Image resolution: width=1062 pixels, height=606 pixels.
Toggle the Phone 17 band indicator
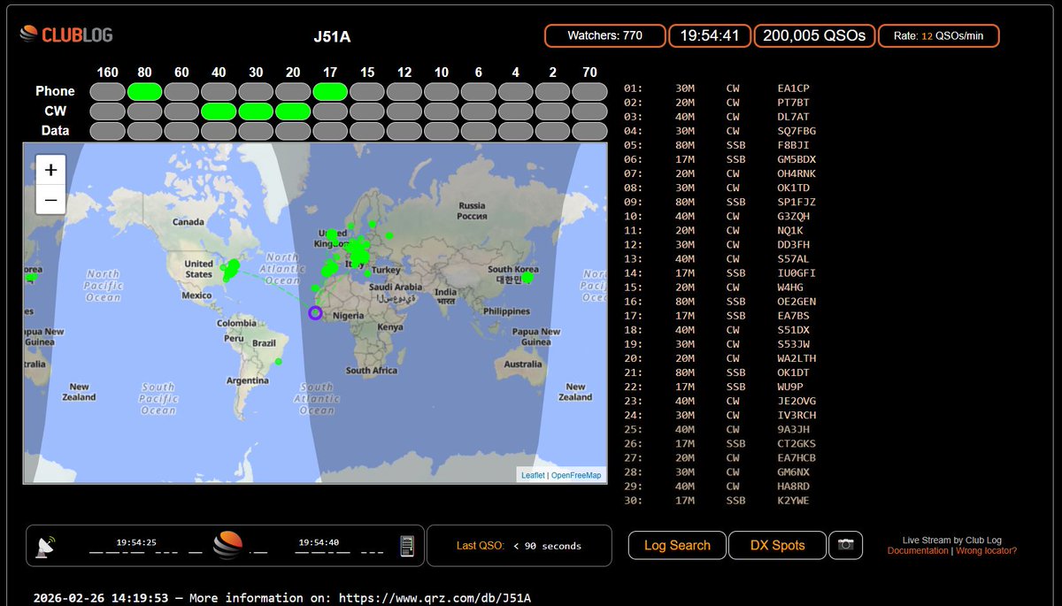coord(329,91)
